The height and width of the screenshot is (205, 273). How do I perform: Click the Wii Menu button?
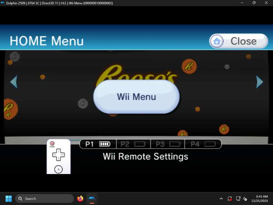click(x=136, y=97)
